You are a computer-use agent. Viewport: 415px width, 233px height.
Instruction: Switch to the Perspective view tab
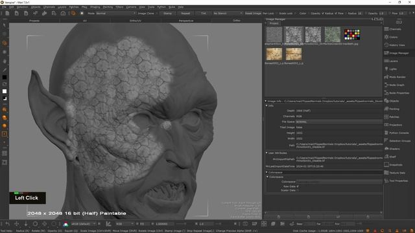click(186, 21)
